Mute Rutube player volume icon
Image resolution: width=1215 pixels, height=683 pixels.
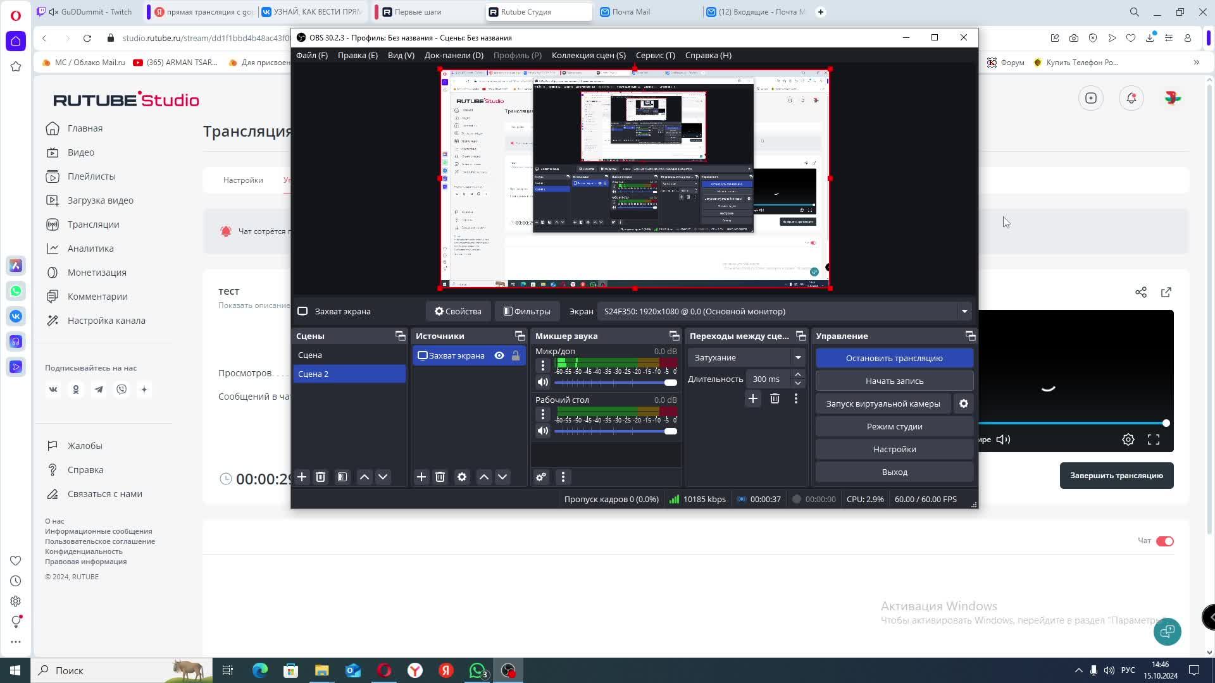1004,440
